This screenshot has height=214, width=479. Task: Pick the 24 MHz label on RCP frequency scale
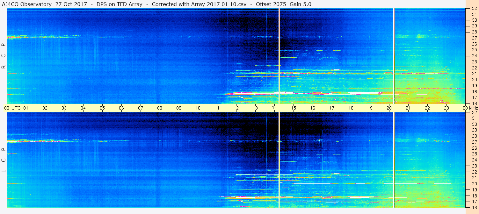474,56
